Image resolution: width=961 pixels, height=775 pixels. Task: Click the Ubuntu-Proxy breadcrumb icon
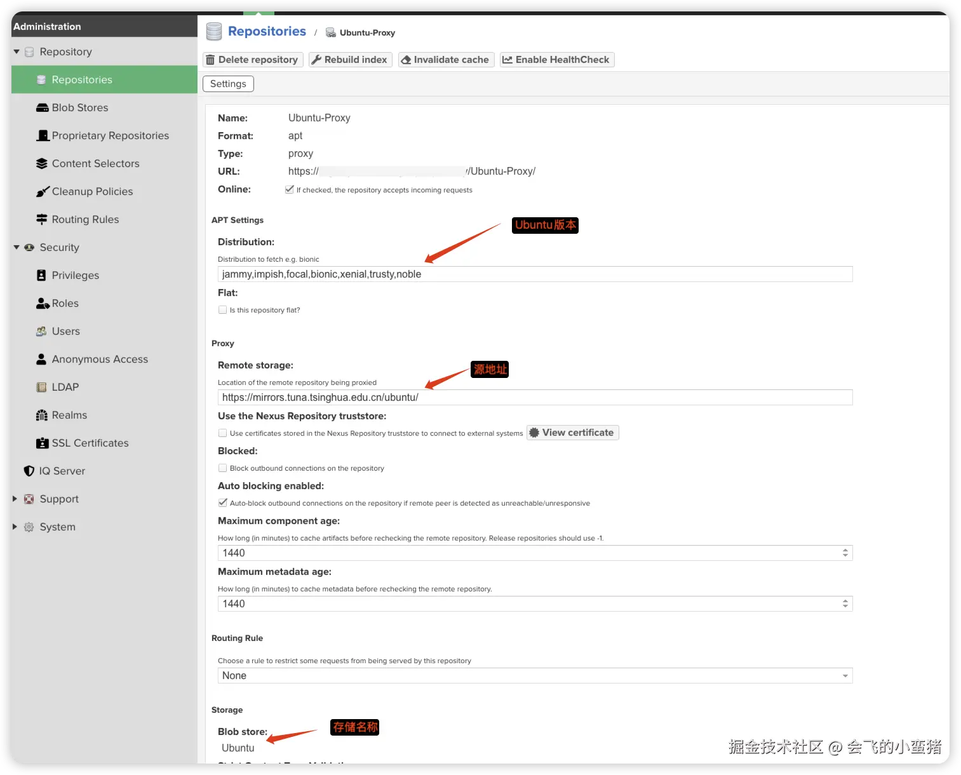[331, 32]
